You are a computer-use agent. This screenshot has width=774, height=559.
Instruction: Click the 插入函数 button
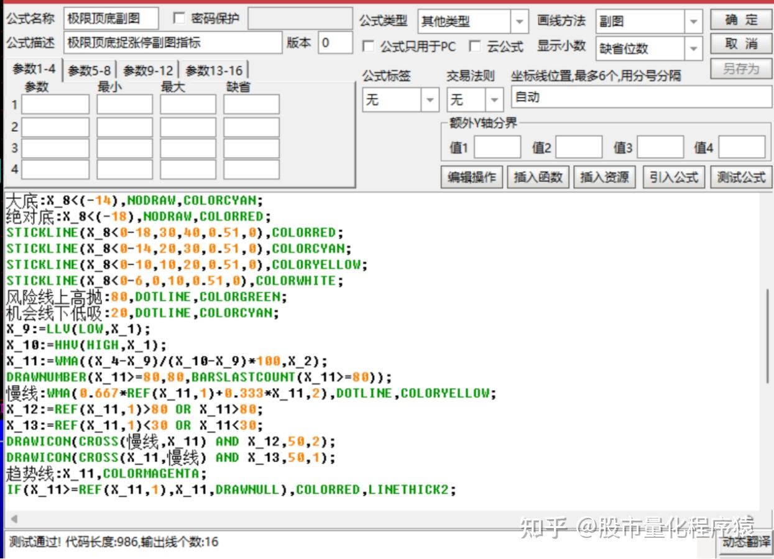(538, 177)
